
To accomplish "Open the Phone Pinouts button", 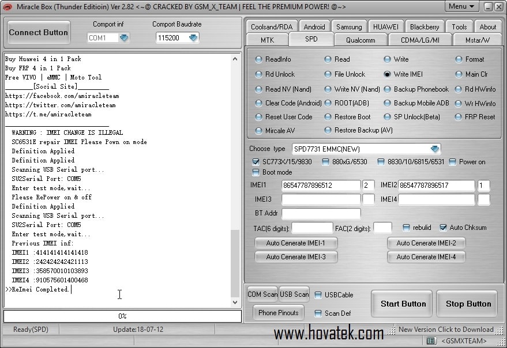I will [279, 312].
